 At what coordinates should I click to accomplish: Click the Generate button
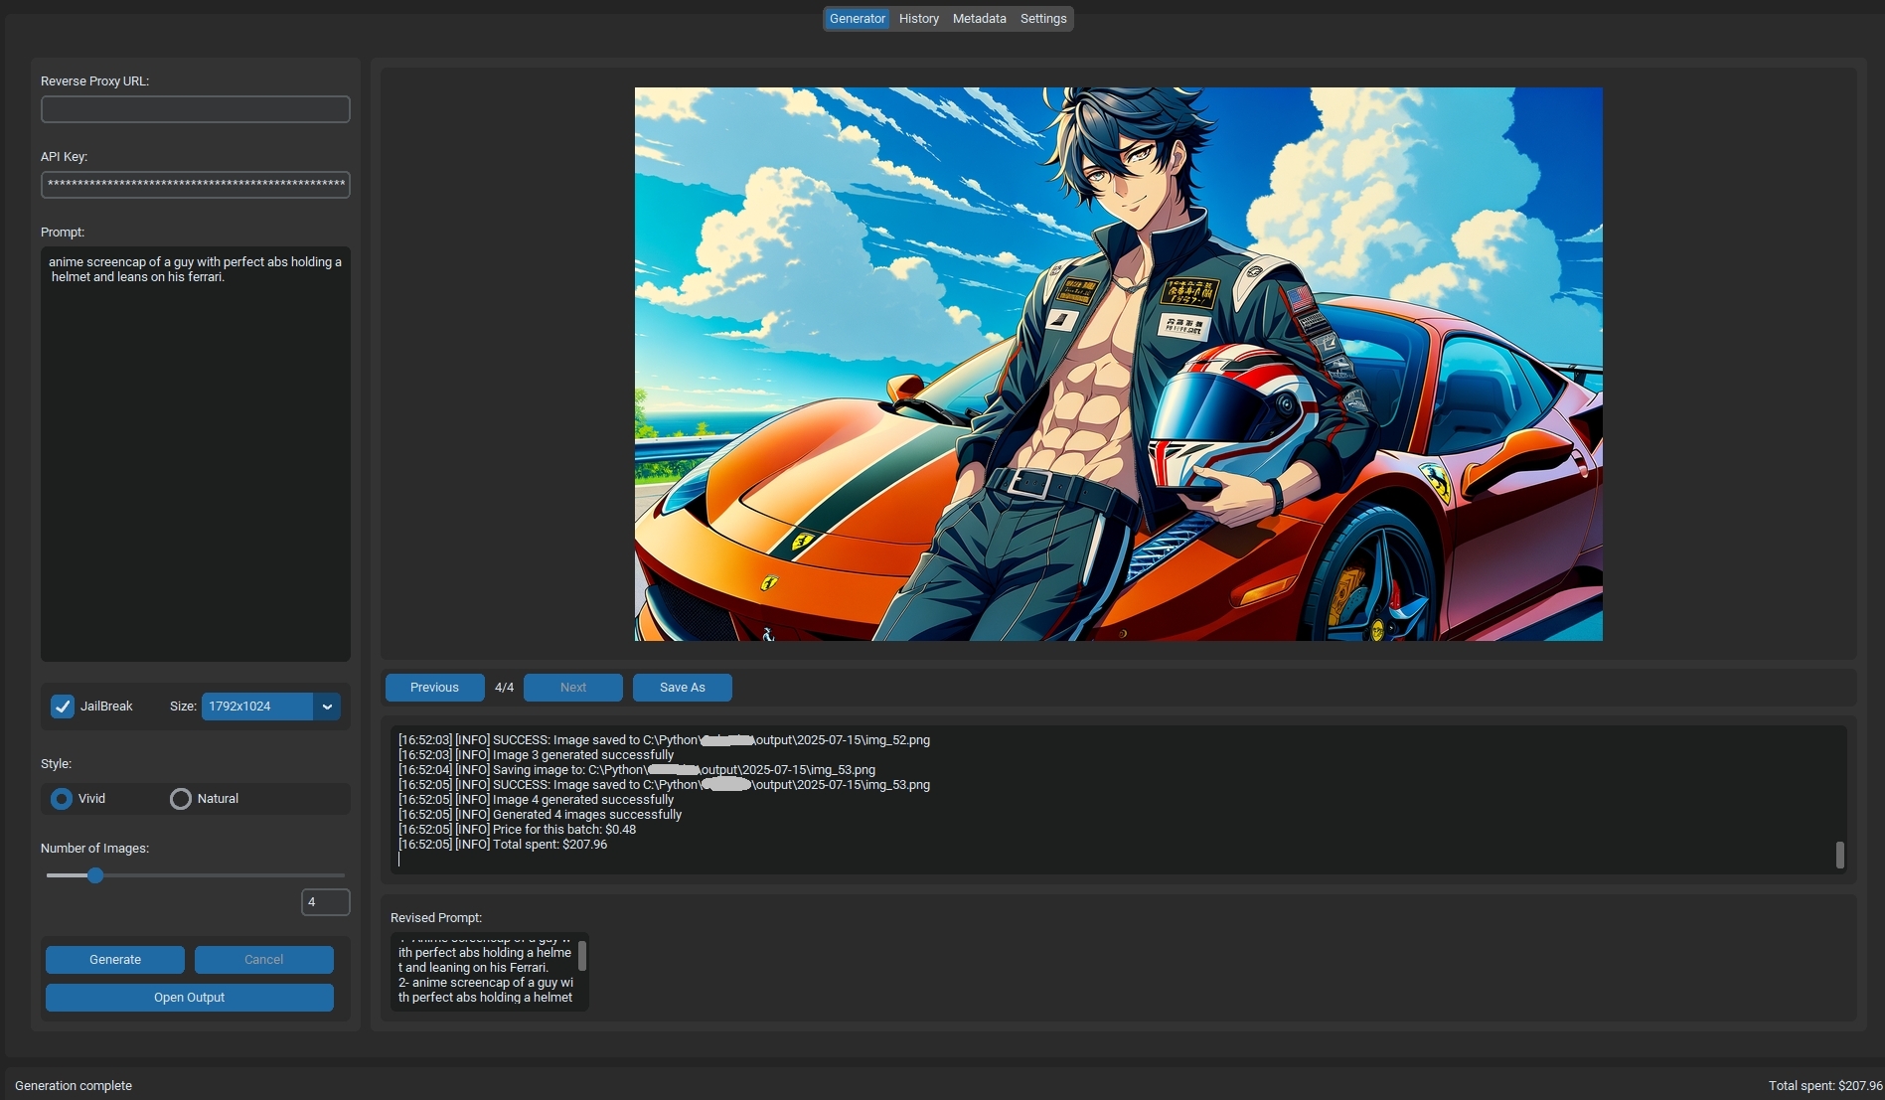pyautogui.click(x=115, y=960)
